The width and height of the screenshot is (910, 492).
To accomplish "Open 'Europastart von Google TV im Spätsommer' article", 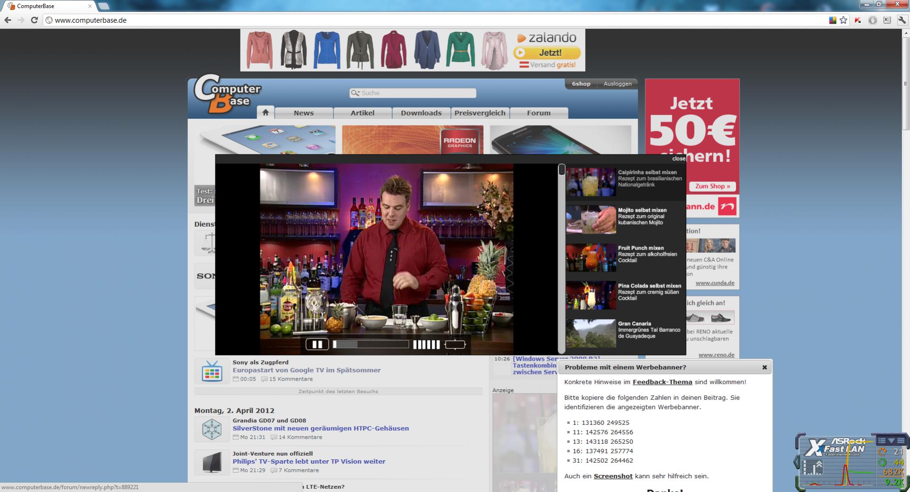I will click(306, 370).
